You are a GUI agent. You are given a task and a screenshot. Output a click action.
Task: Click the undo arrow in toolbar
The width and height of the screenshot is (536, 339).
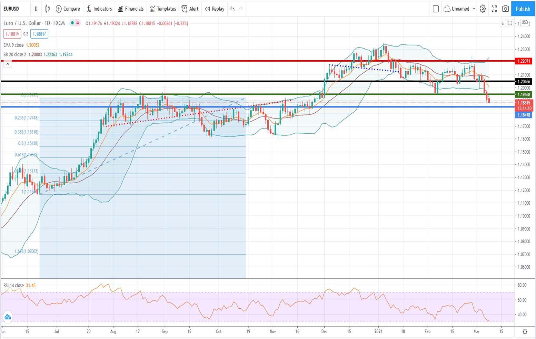coord(232,9)
